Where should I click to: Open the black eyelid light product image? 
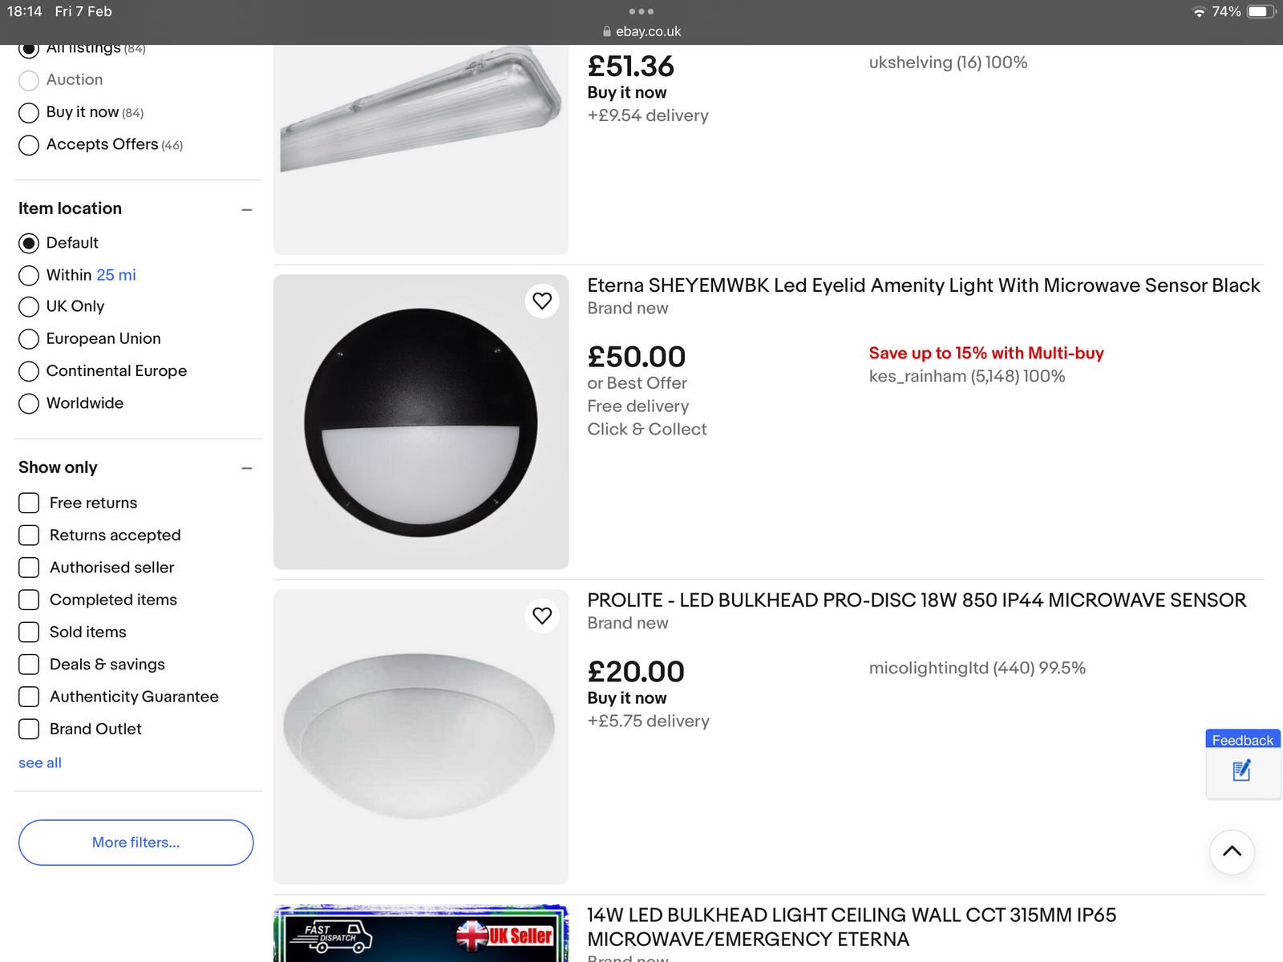(x=421, y=422)
